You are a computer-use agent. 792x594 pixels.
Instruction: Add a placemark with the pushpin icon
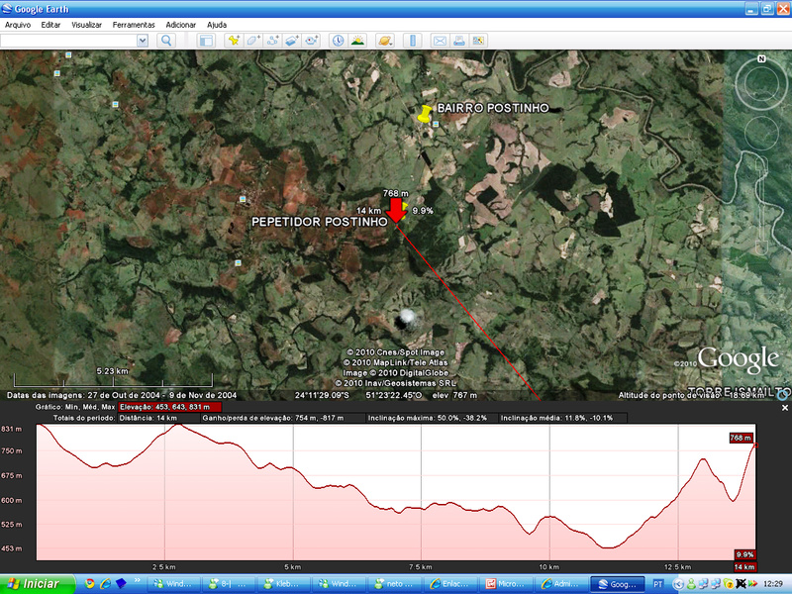234,41
